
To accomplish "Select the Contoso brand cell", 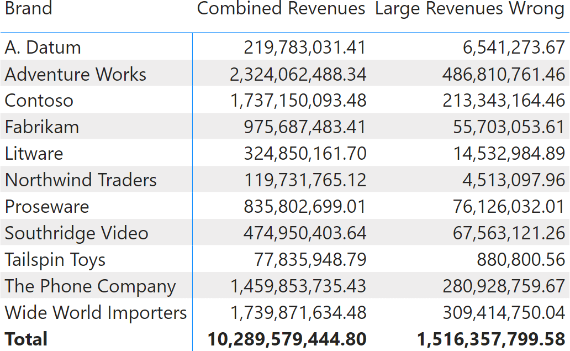I will (39, 101).
